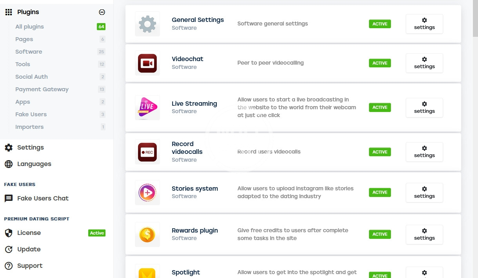The height and width of the screenshot is (278, 478).
Task: Open settings for Stories system plugin
Action: coord(424,192)
